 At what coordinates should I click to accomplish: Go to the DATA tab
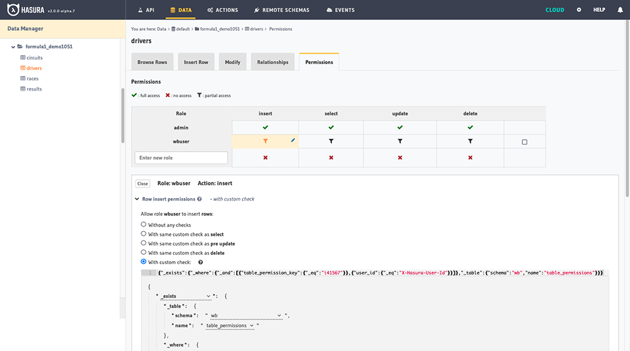[180, 10]
